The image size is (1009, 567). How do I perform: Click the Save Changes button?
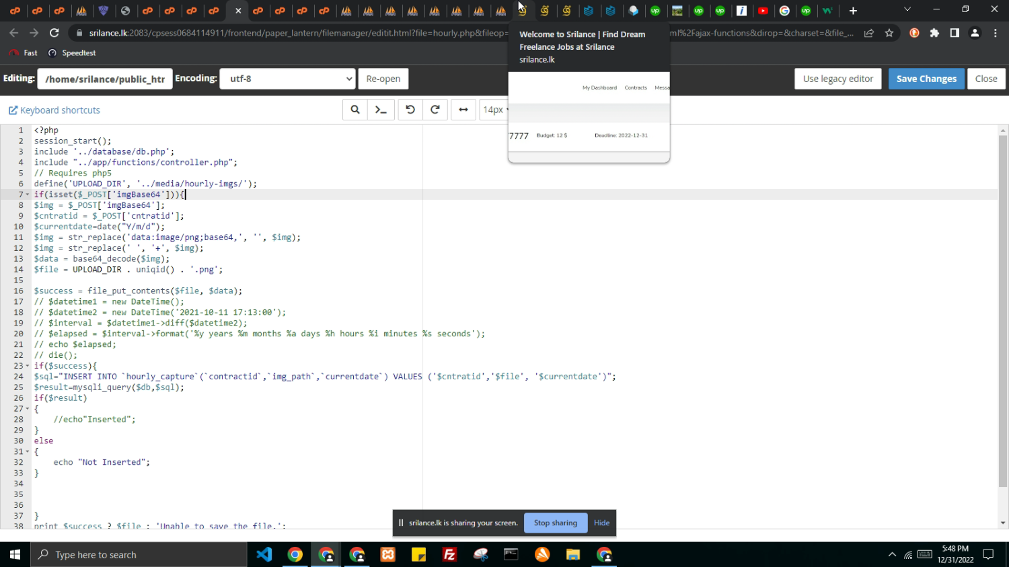[x=926, y=79]
